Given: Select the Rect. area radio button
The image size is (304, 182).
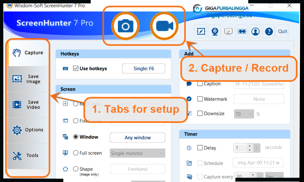Looking at the screenshot, I should (75, 104).
